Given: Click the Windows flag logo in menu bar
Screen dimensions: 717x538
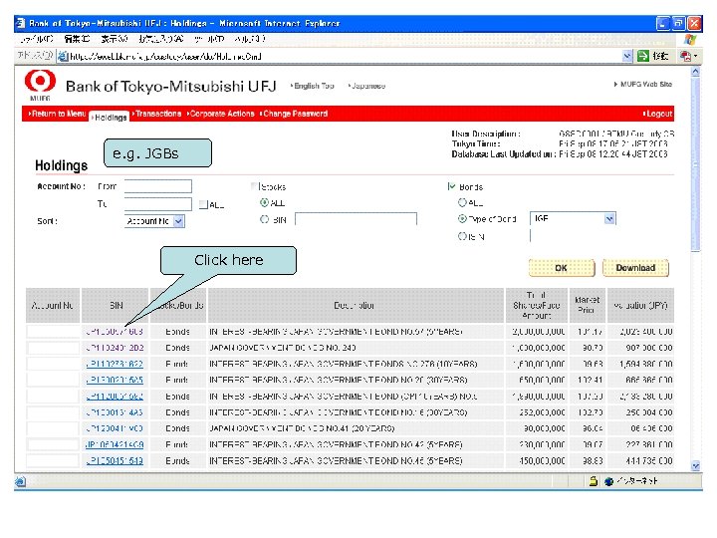Looking at the screenshot, I should [689, 39].
